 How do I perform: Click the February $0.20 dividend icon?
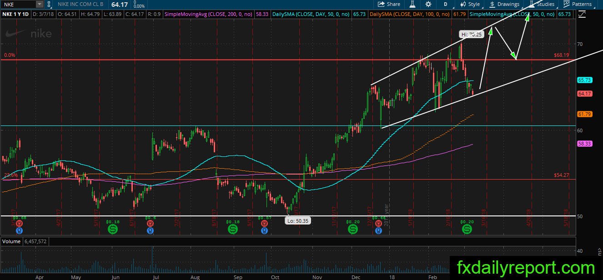pos(467,230)
